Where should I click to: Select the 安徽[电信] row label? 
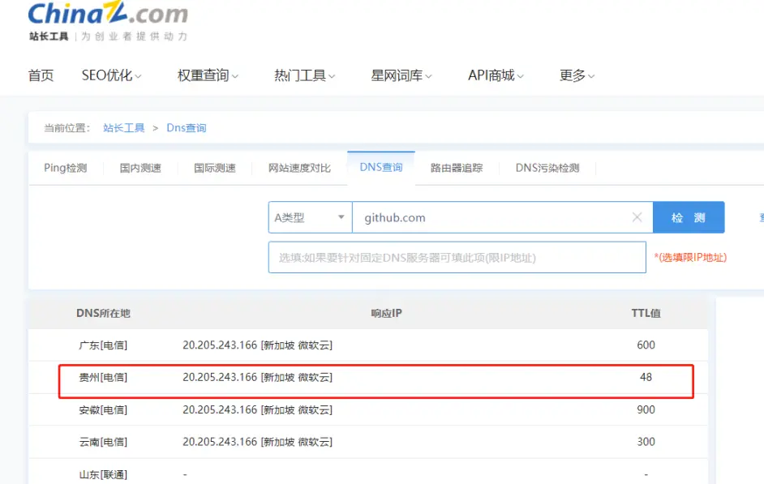click(x=103, y=410)
